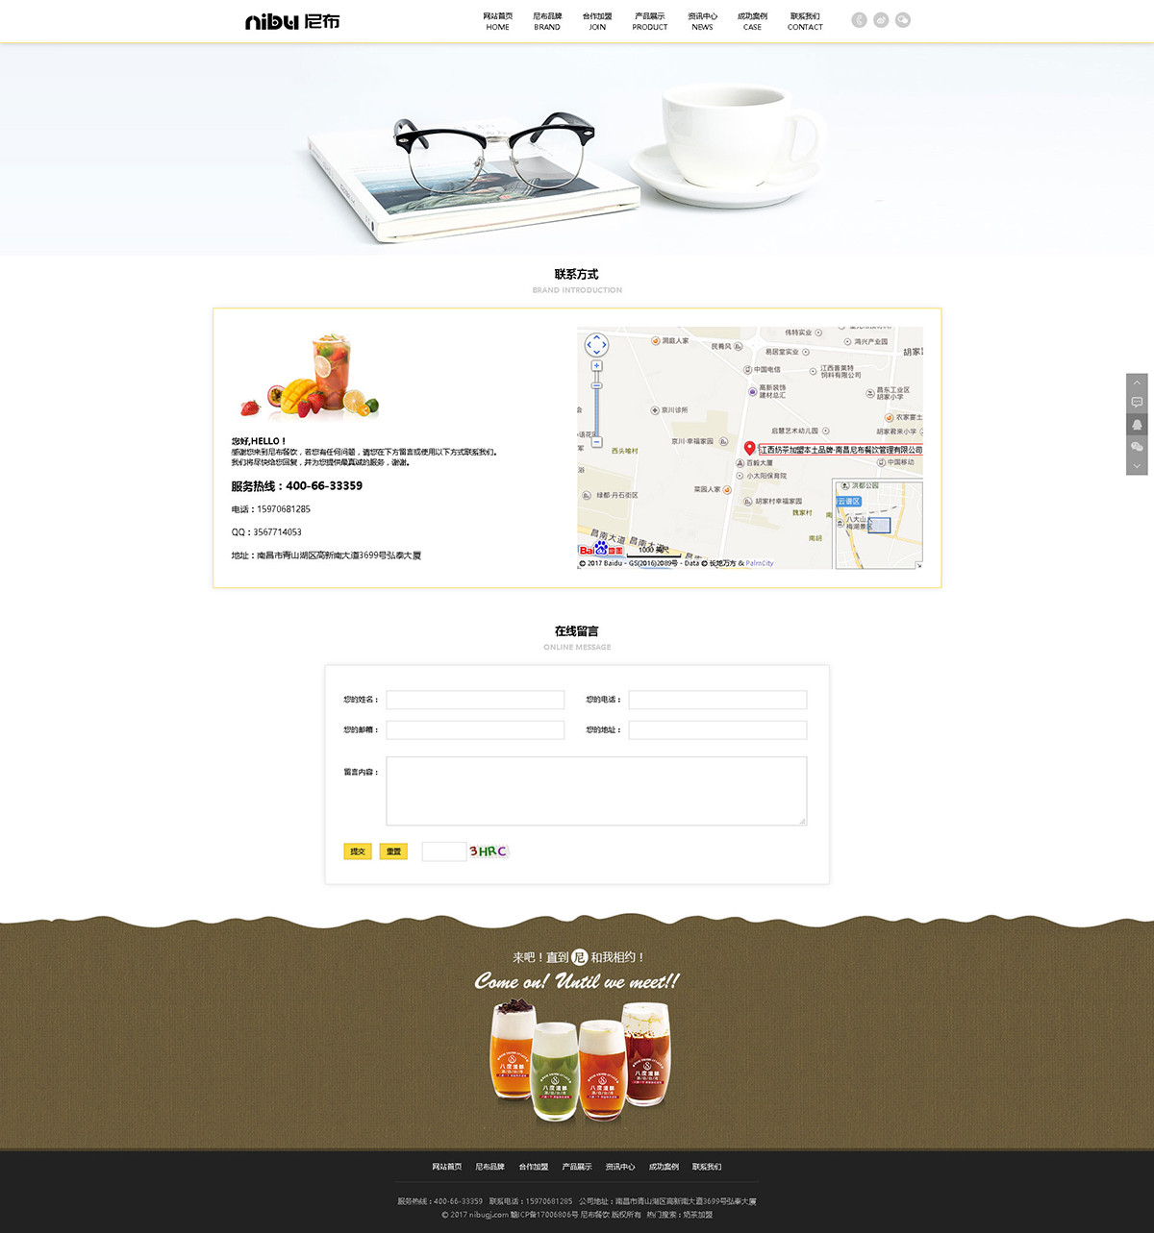1154x1233 pixels.
Task: Click the 联系方式 section heading
Action: 577,275
